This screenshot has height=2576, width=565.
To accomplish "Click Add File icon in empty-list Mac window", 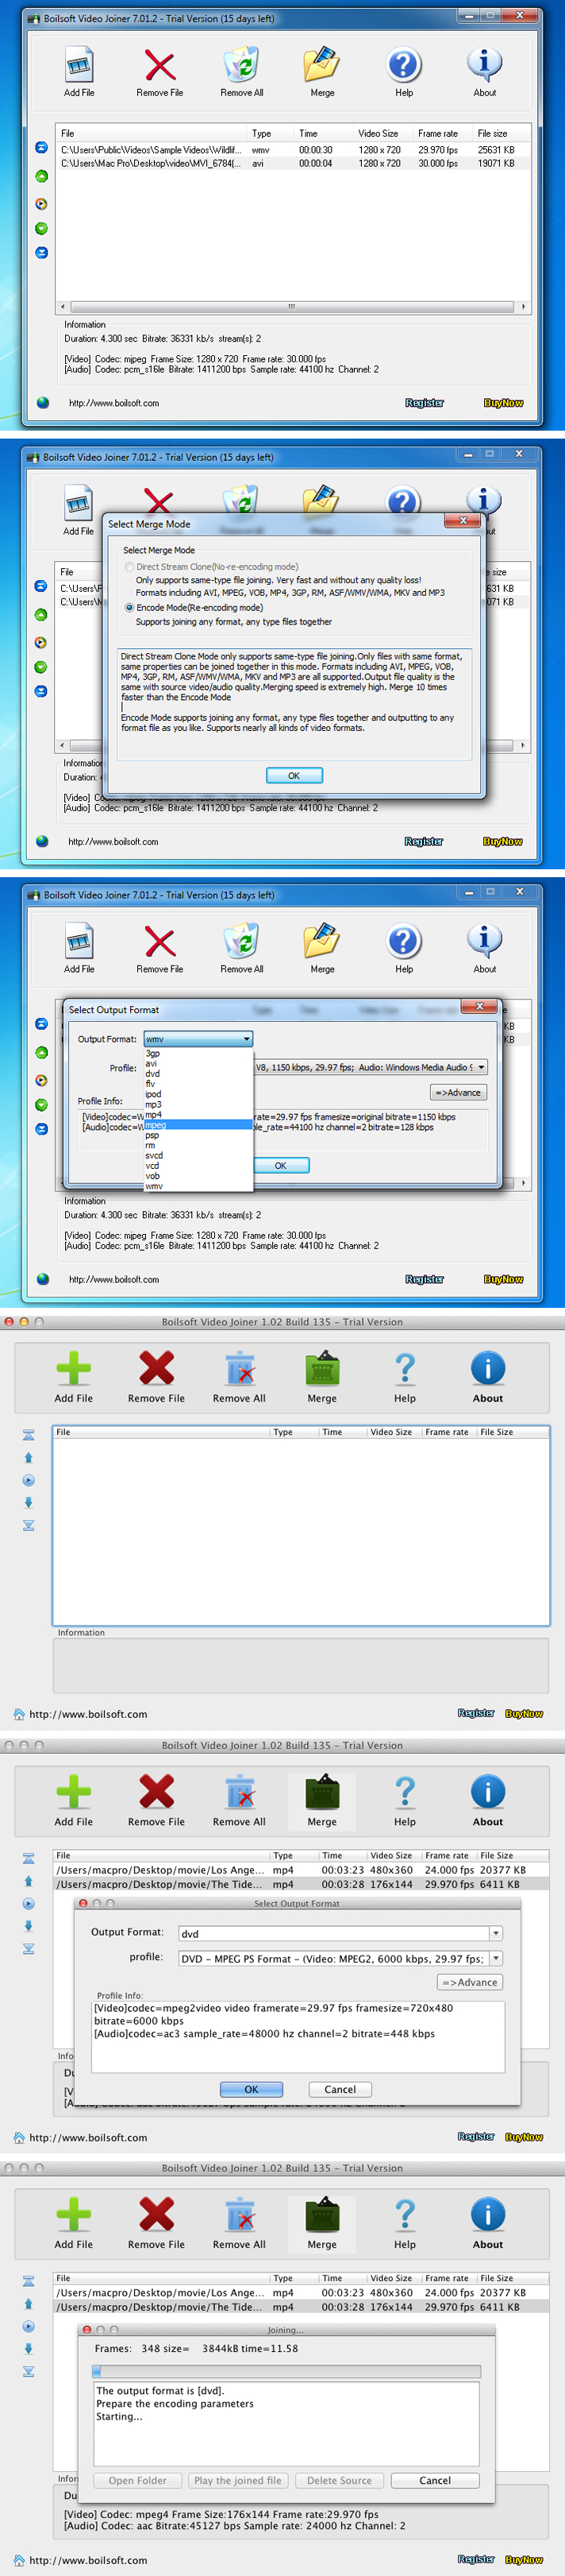I will (x=74, y=1368).
